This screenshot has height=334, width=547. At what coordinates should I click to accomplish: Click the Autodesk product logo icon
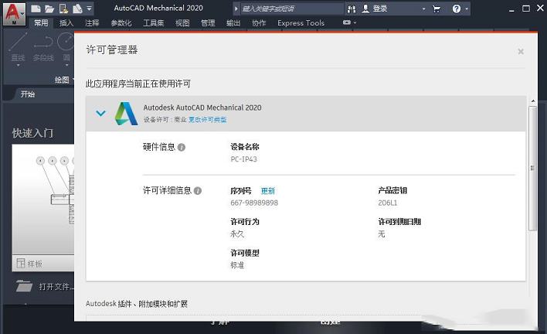click(126, 114)
